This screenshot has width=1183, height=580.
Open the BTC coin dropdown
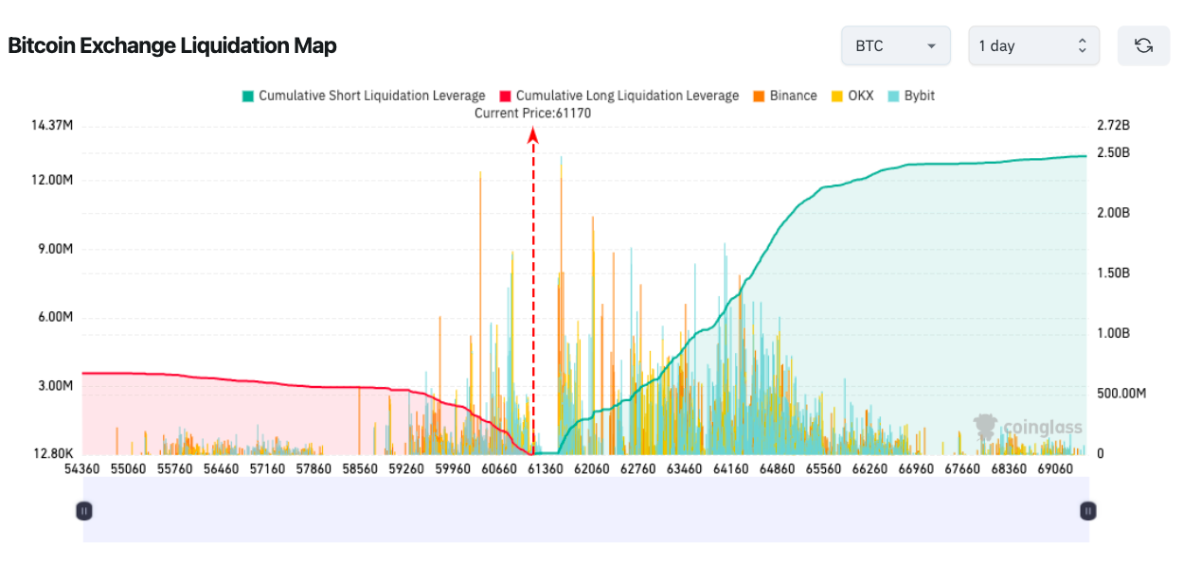[895, 45]
